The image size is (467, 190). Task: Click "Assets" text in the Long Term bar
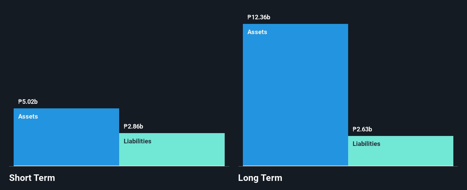(257, 32)
